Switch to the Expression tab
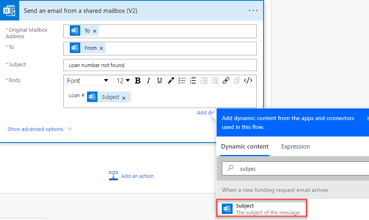 295,147
